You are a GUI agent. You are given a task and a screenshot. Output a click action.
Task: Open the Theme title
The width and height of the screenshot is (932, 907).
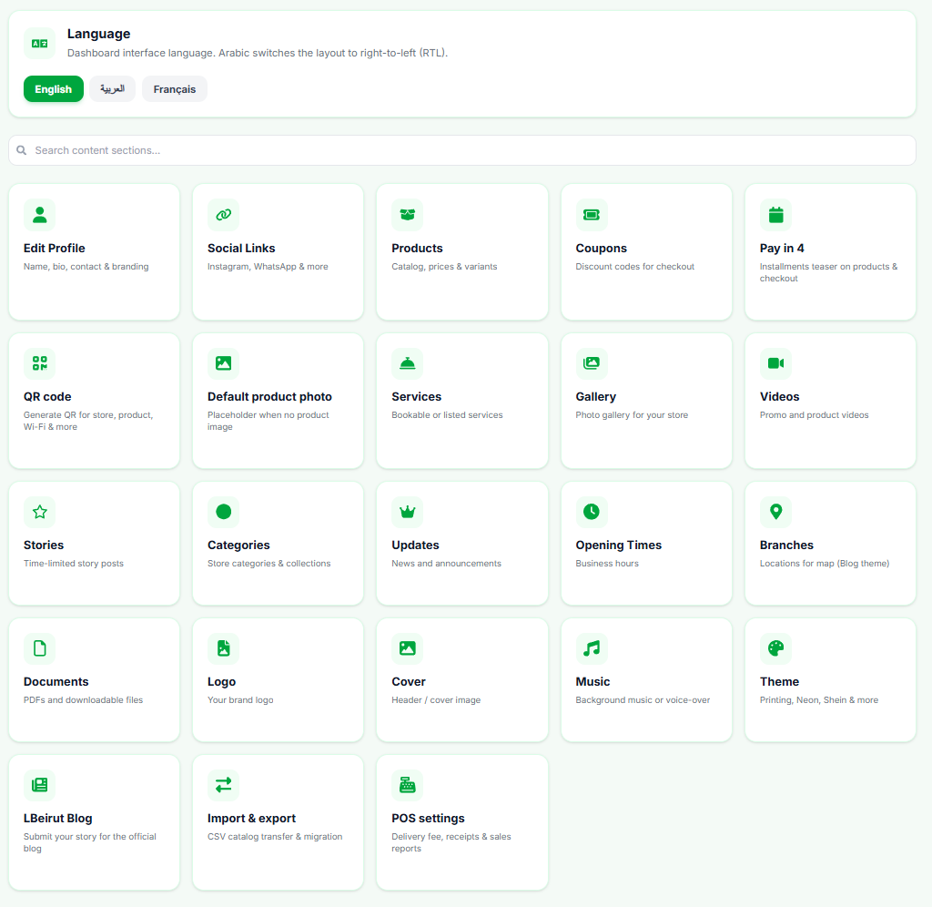[779, 681]
